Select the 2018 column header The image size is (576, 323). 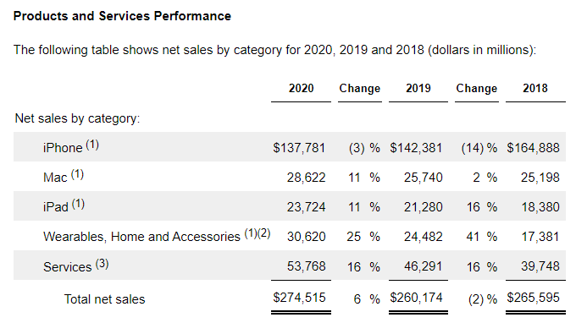coord(535,88)
